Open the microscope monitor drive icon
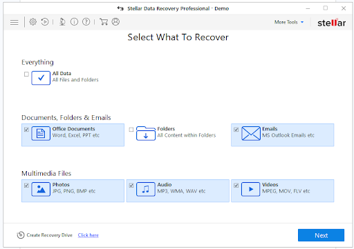Viewport: 354px width, 249px height. click(x=62, y=22)
